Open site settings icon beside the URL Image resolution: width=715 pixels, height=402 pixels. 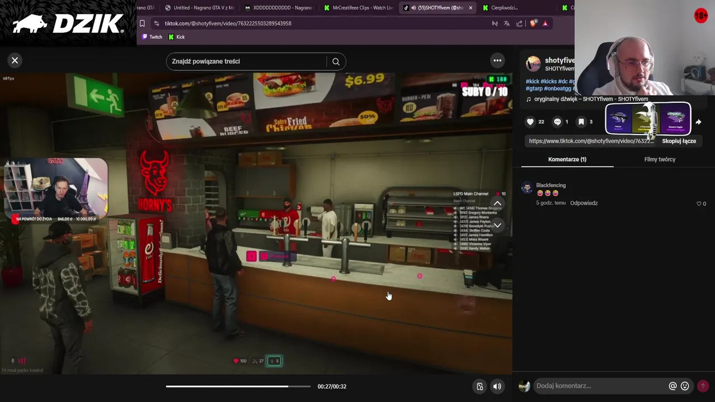[x=156, y=23]
